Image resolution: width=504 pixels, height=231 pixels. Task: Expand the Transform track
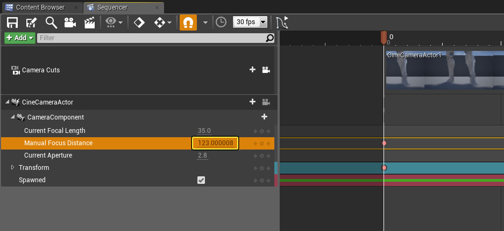coord(12,167)
